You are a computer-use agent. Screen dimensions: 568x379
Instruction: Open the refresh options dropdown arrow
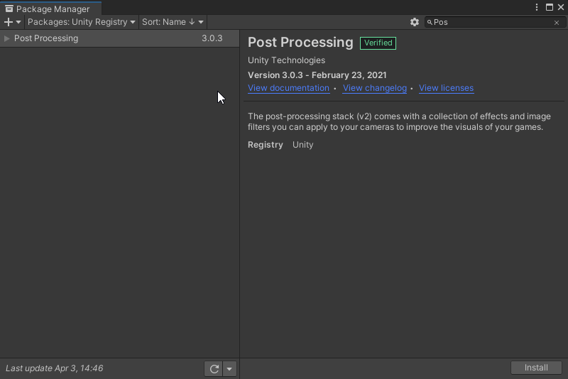229,369
